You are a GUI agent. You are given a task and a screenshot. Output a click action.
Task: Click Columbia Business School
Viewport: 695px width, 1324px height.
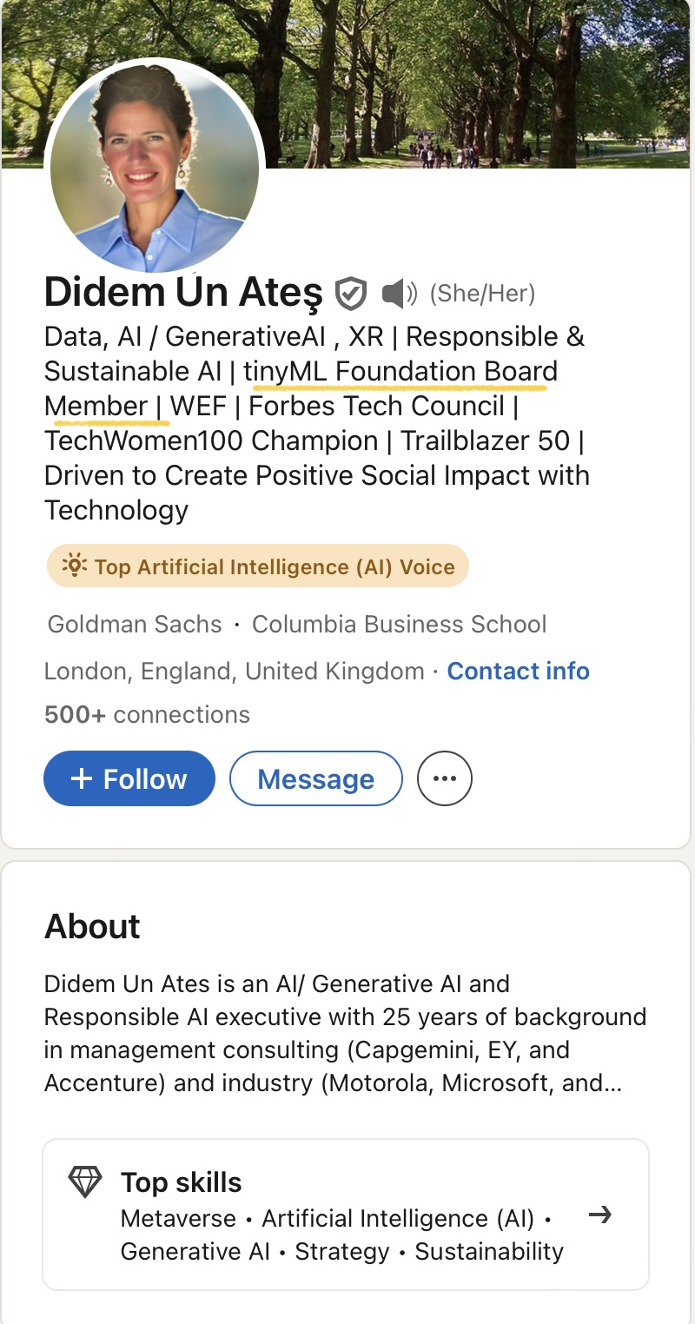point(399,624)
